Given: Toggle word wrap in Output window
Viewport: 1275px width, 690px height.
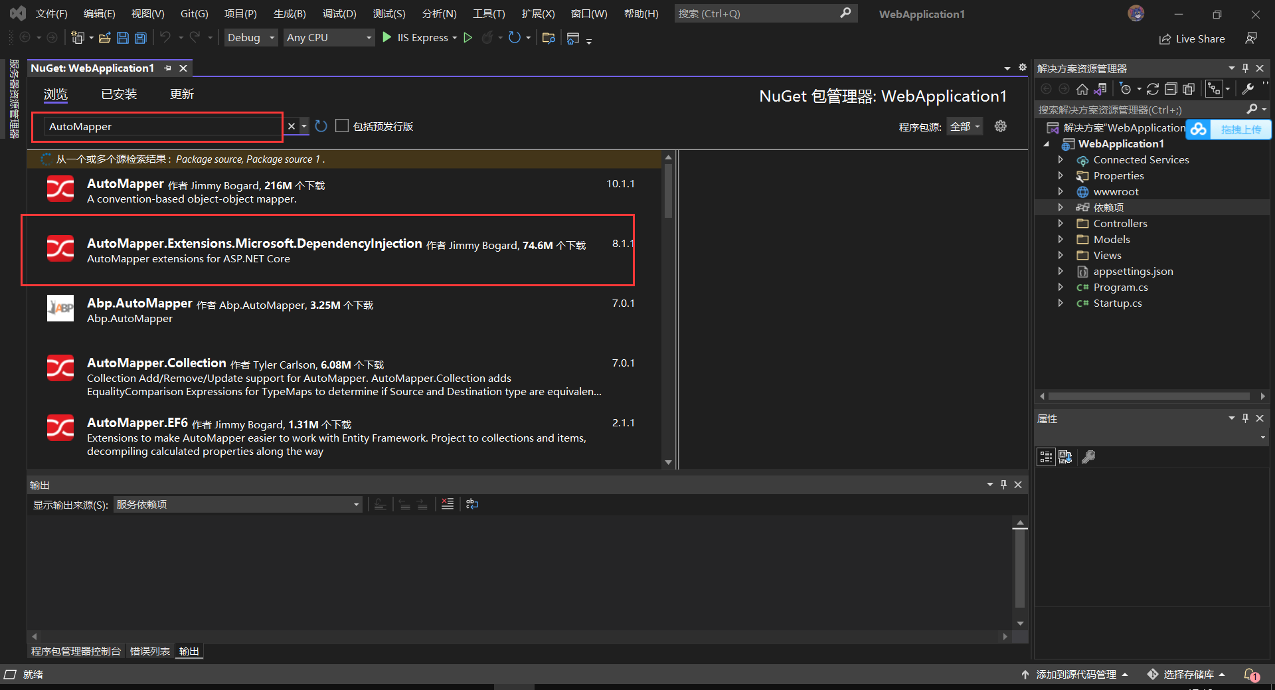Looking at the screenshot, I should 472,505.
